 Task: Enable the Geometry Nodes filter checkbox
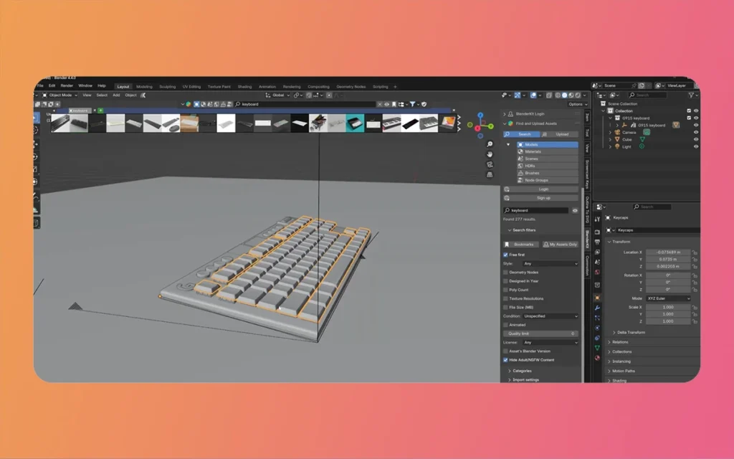[x=505, y=272]
